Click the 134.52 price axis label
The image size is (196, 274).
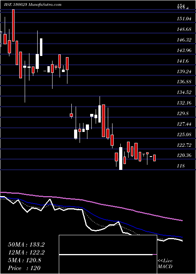coord(184,92)
